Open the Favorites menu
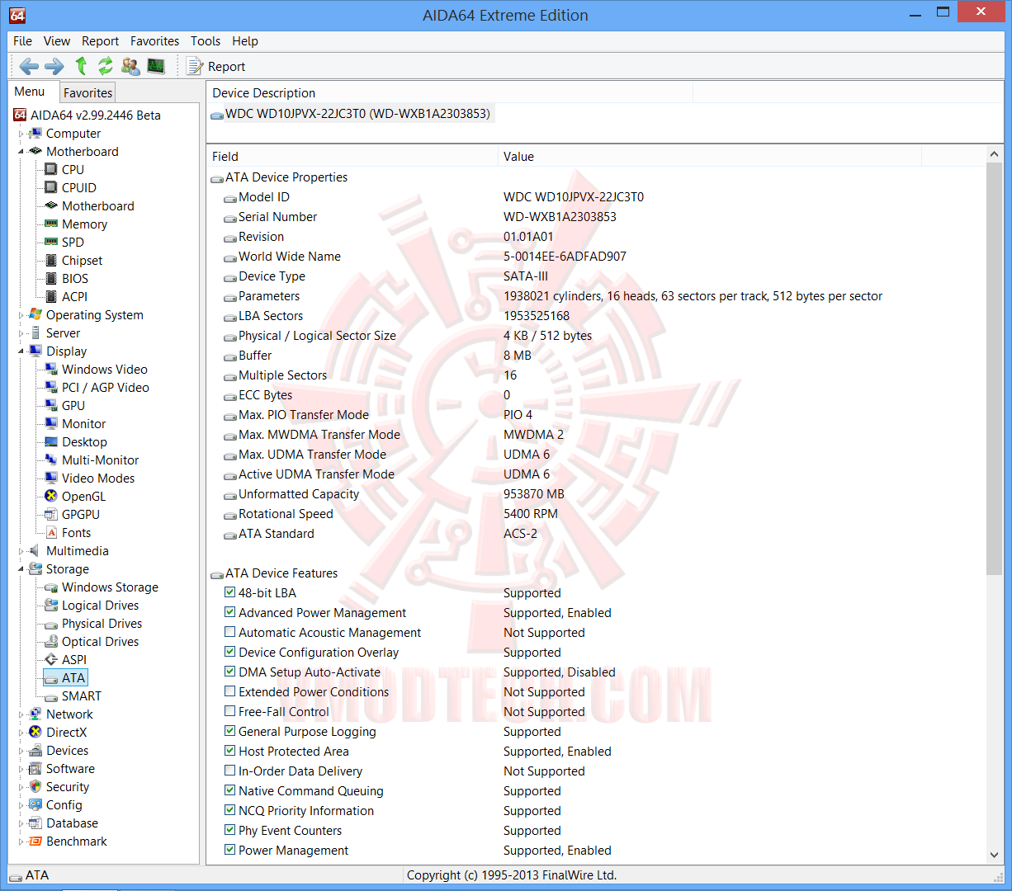Image resolution: width=1012 pixels, height=891 pixels. (x=155, y=41)
